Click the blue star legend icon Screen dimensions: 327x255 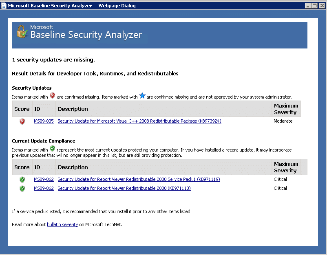(x=142, y=96)
